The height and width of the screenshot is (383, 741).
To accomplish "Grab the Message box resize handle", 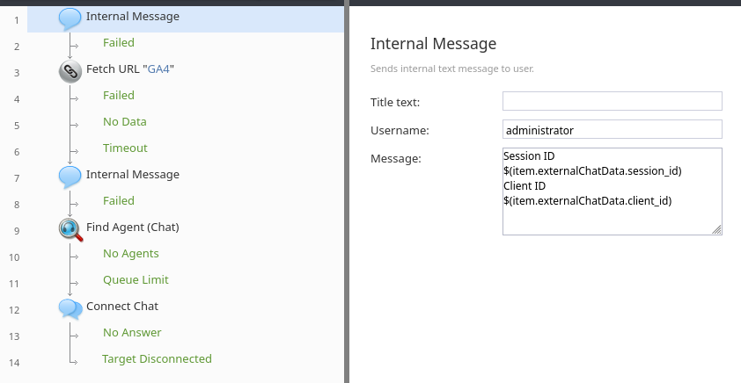I will coord(716,229).
